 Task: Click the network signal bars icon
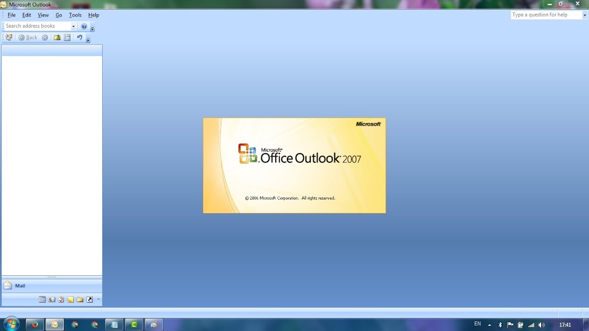[x=531, y=325]
